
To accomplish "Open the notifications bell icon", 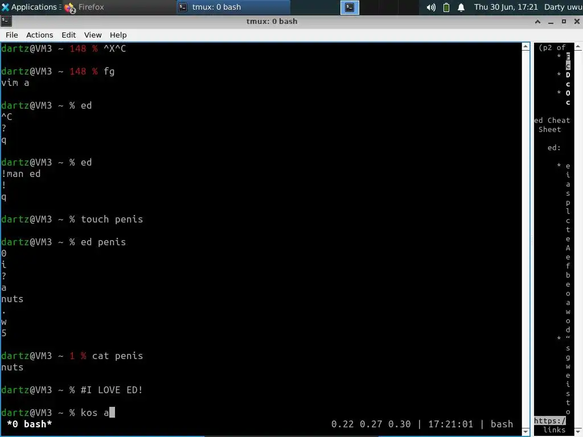I will [x=461, y=7].
